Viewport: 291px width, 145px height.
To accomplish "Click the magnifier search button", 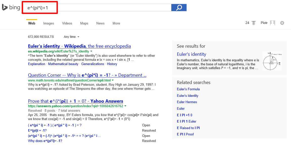I will (x=179, y=8).
